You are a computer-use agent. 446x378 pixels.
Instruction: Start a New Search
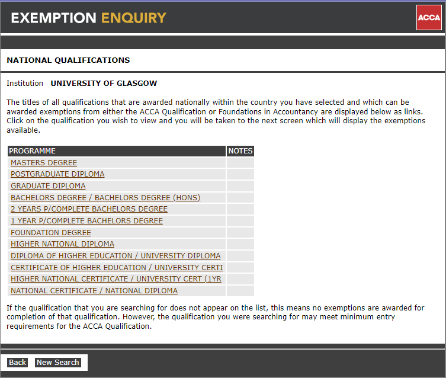click(58, 363)
